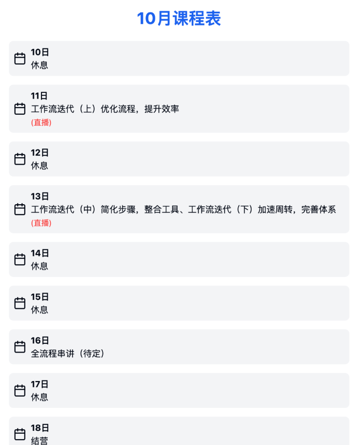The image size is (361, 445).
Task: Select the 结营 entry on 18日
Action: coord(40,441)
